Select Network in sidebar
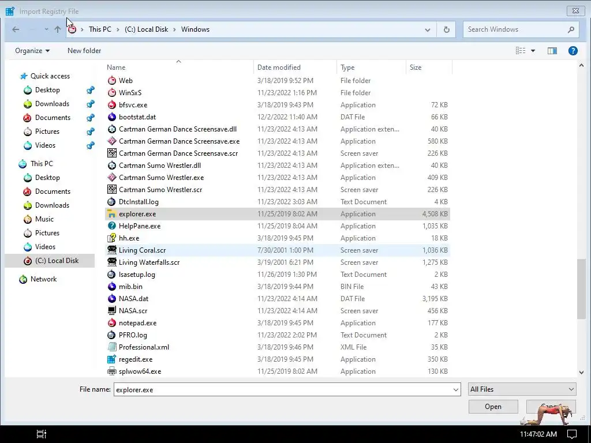The width and height of the screenshot is (591, 443). click(x=43, y=279)
